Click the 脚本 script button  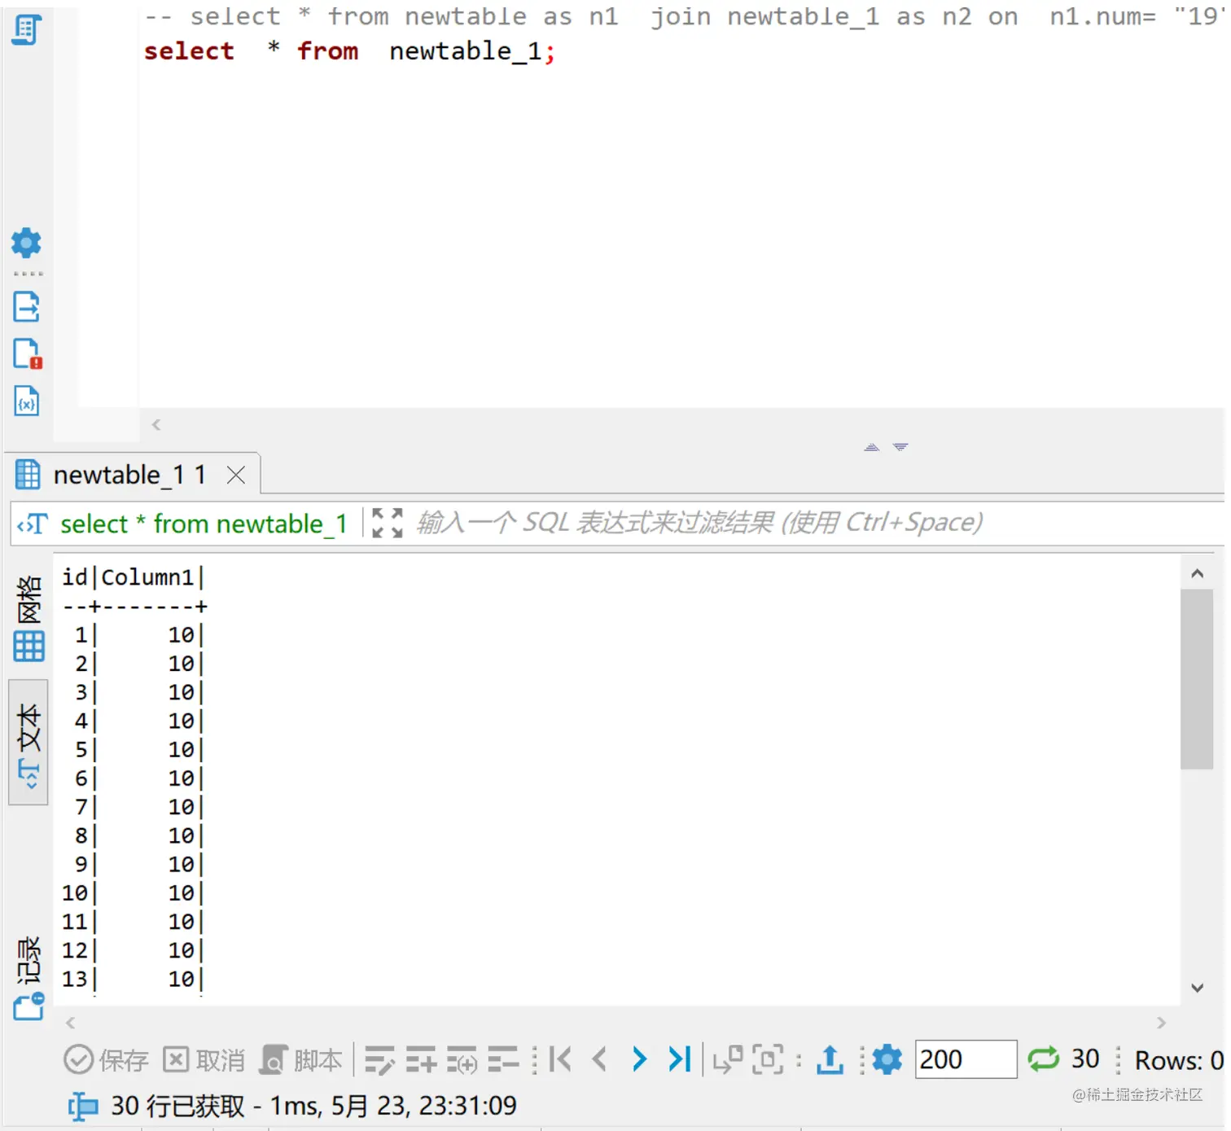click(x=300, y=1060)
